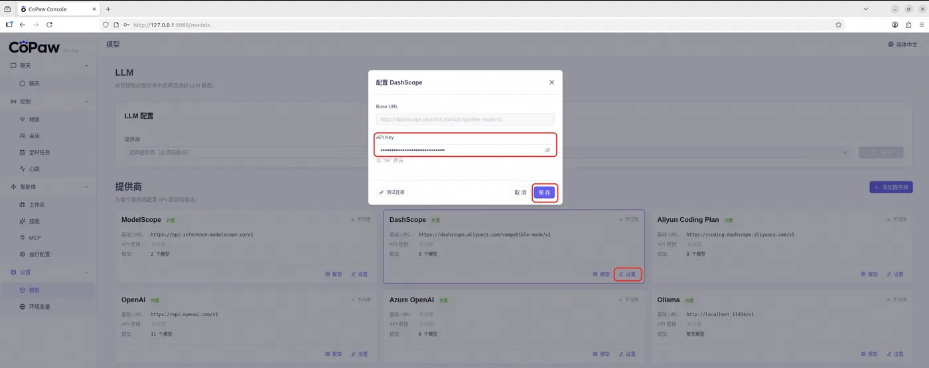This screenshot has height=368, width=929.
Task: Click the https://coding.dashscope.aliyuncs.com/v1 URL text
Action: pos(740,234)
